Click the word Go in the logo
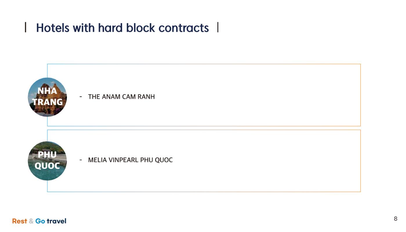The height and width of the screenshot is (232, 406). (x=40, y=221)
